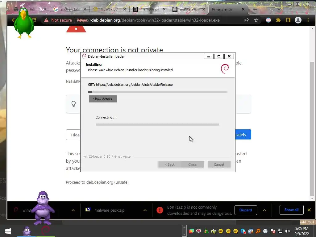Viewport: 316px width, 237px height.
Task: Open the tab search chevron
Action: coord(279,9)
